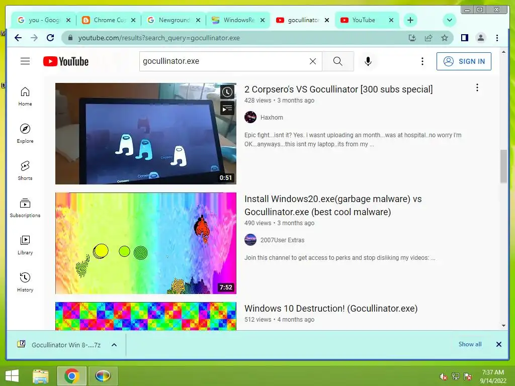Click Chrome in the taskbar
The width and height of the screenshot is (515, 386).
[x=71, y=376]
